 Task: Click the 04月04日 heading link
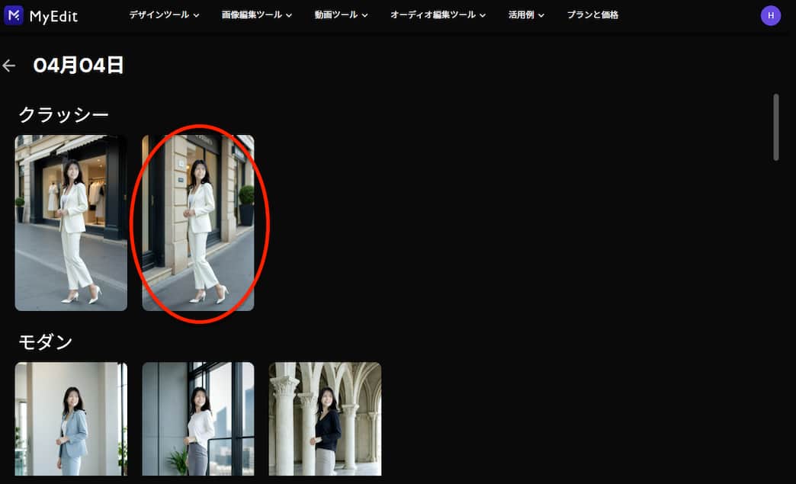78,66
